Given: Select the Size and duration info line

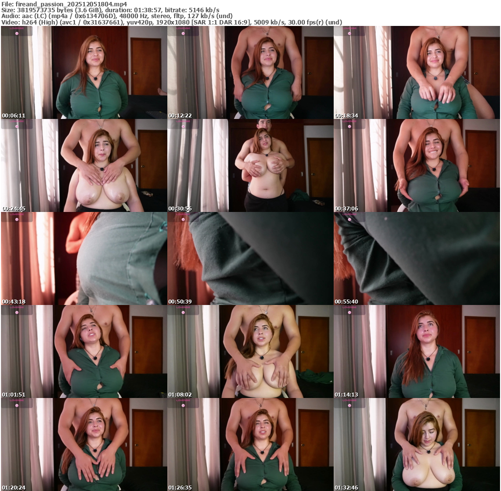Looking at the screenshot, I should point(110,10).
